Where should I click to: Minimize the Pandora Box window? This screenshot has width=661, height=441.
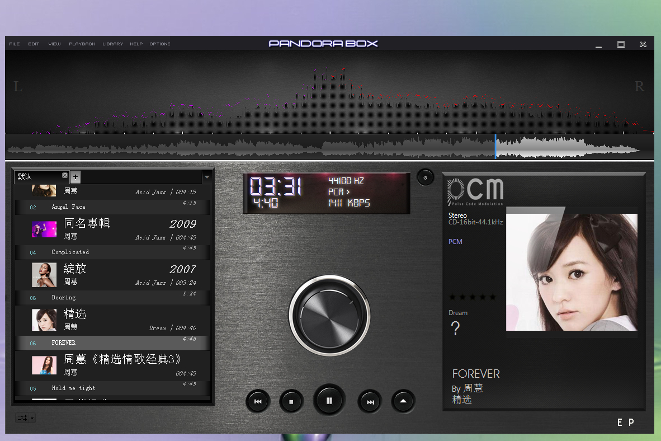598,44
